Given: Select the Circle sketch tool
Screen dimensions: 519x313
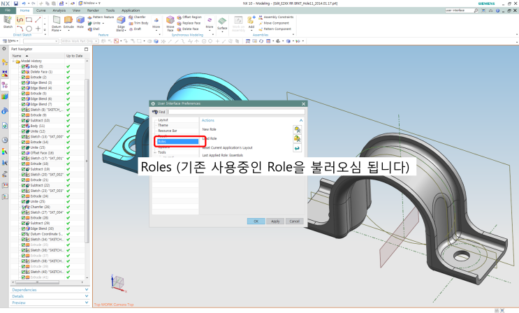Looking at the screenshot, I should [x=29, y=29].
